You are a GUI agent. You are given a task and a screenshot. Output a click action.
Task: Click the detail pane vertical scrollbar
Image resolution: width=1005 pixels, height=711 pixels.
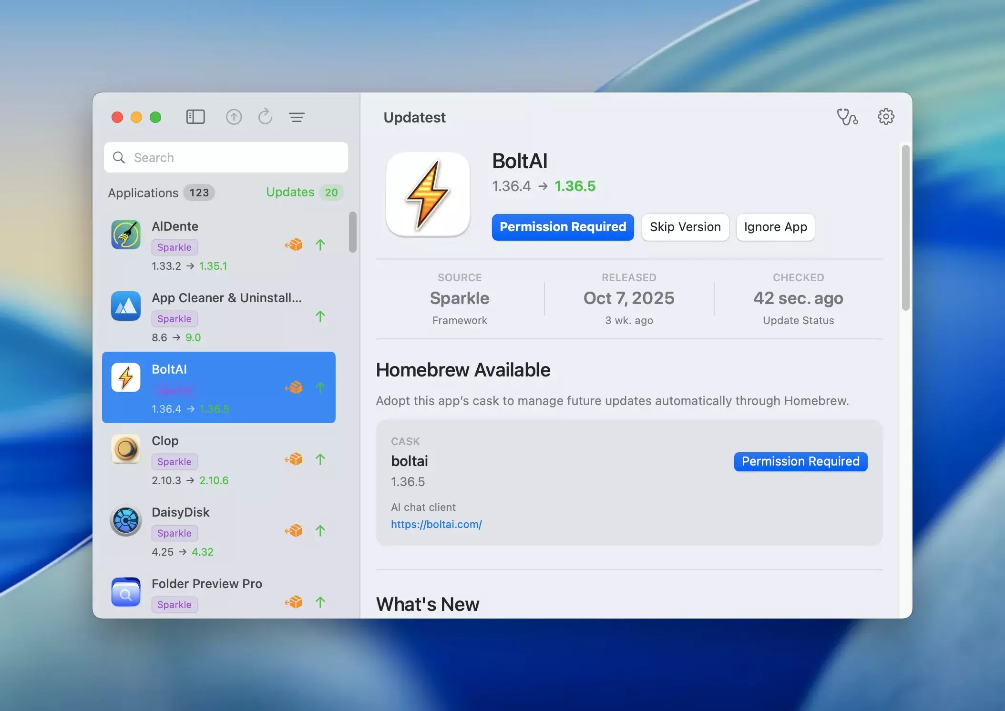[x=905, y=228]
